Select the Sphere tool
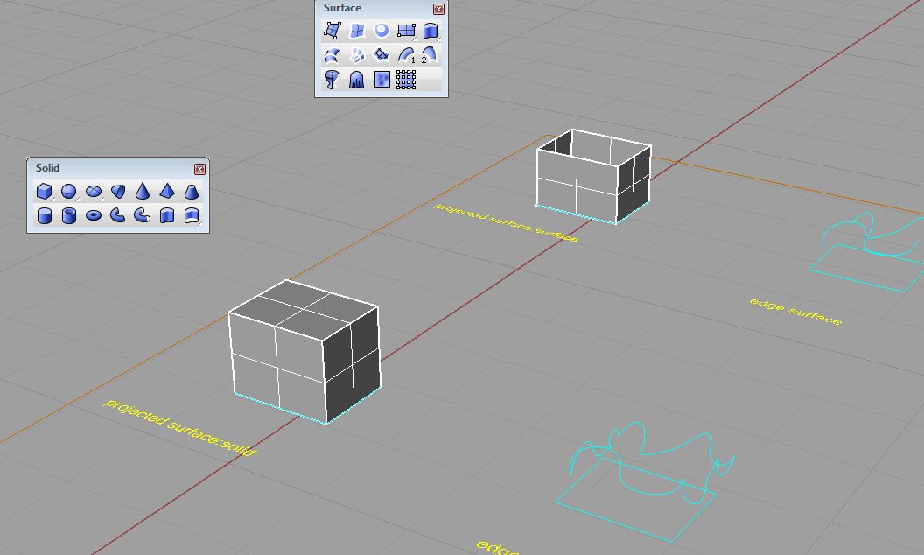Screen dimensions: 924x555 point(68,192)
